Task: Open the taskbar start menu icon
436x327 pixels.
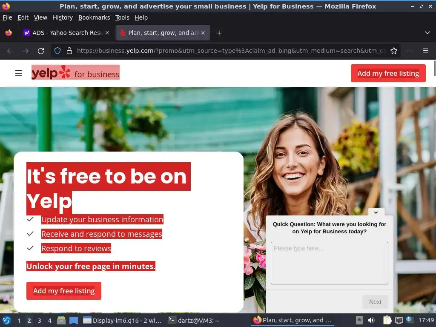Action: (7, 320)
